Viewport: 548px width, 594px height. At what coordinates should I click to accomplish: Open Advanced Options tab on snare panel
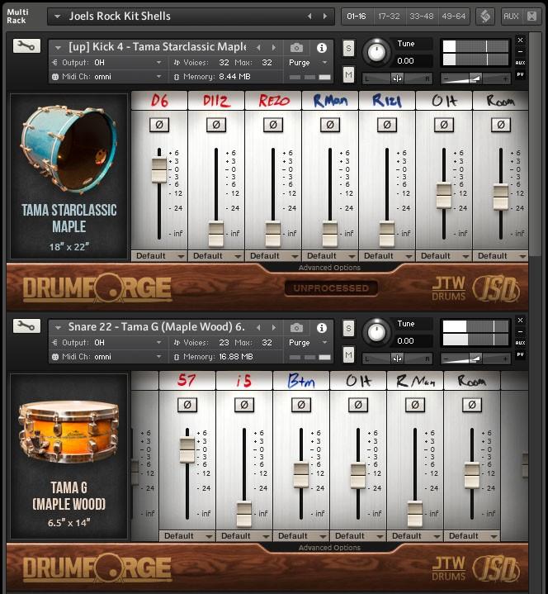click(329, 548)
